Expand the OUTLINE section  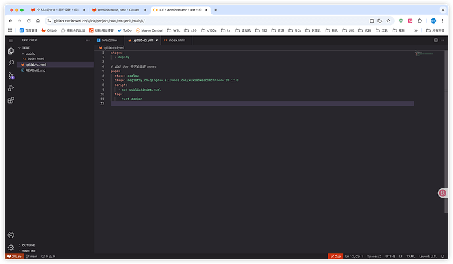(x=28, y=246)
